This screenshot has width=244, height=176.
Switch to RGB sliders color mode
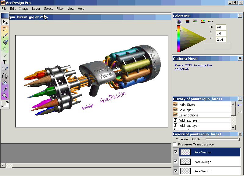(x=188, y=21)
